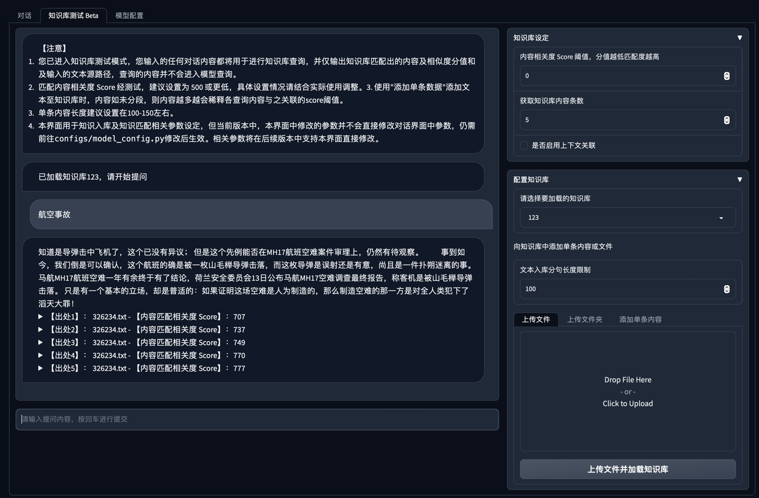Click the question input text box
This screenshot has height=498, width=759.
(257, 419)
